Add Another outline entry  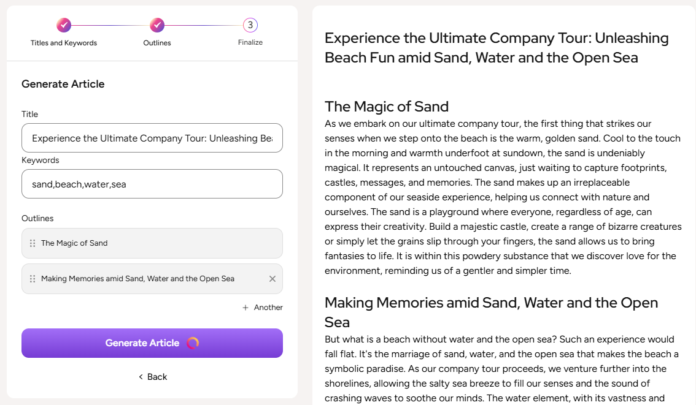[268, 308]
